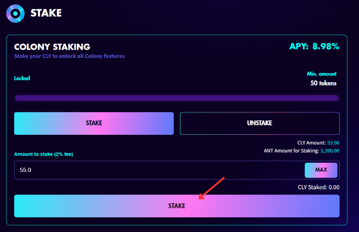
Task: Click the 'Amount to stake (2% fee)' label
Action: tap(44, 154)
